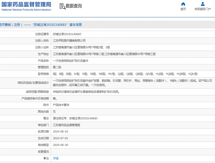The height and width of the screenshot is (163, 215).
Task: Click the 注册证编号 row label
Action: tap(42, 34)
